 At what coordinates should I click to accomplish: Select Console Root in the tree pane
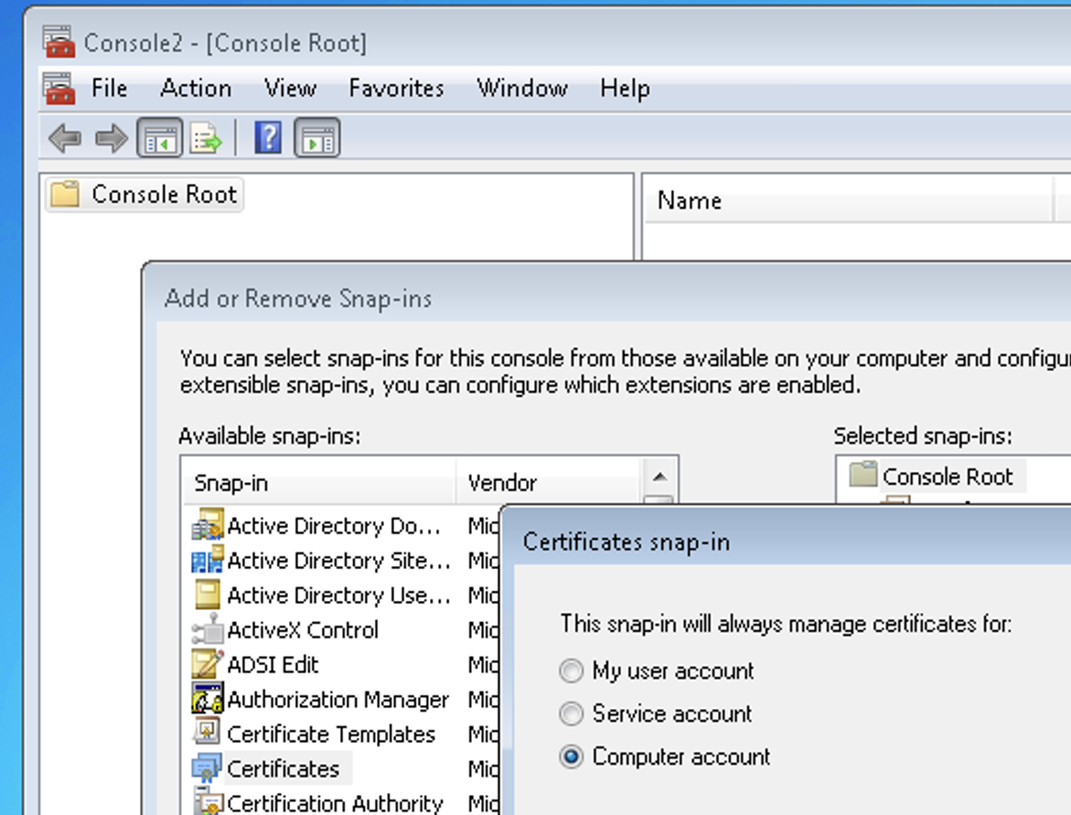tap(164, 195)
